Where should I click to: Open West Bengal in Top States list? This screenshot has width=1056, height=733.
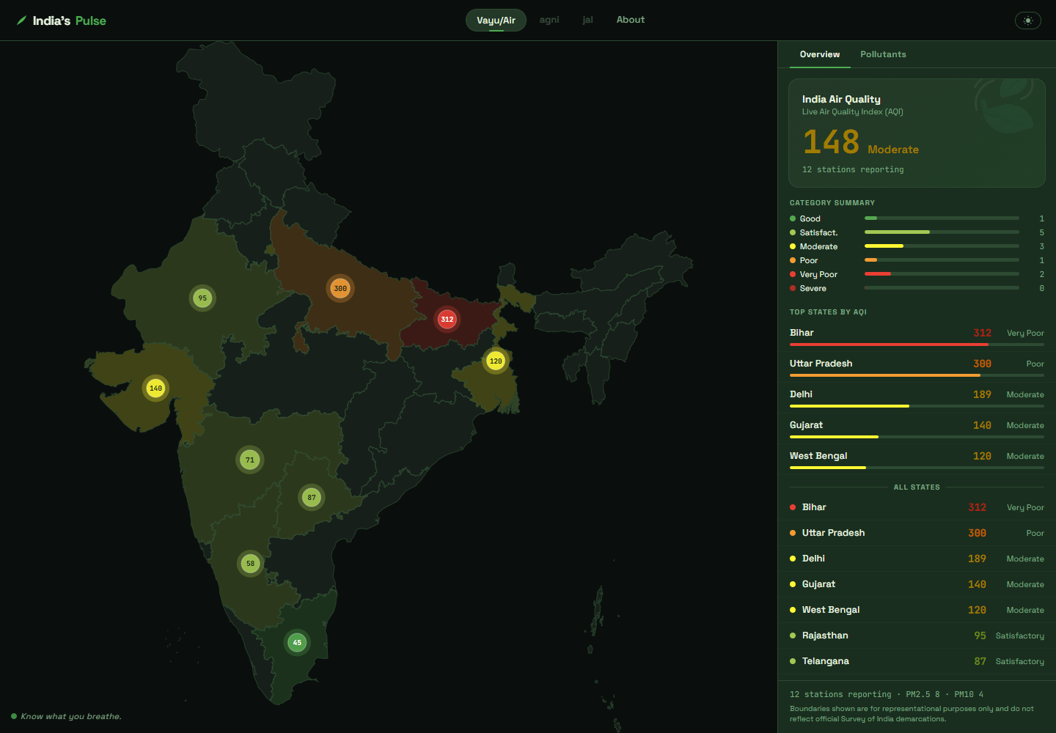point(917,459)
